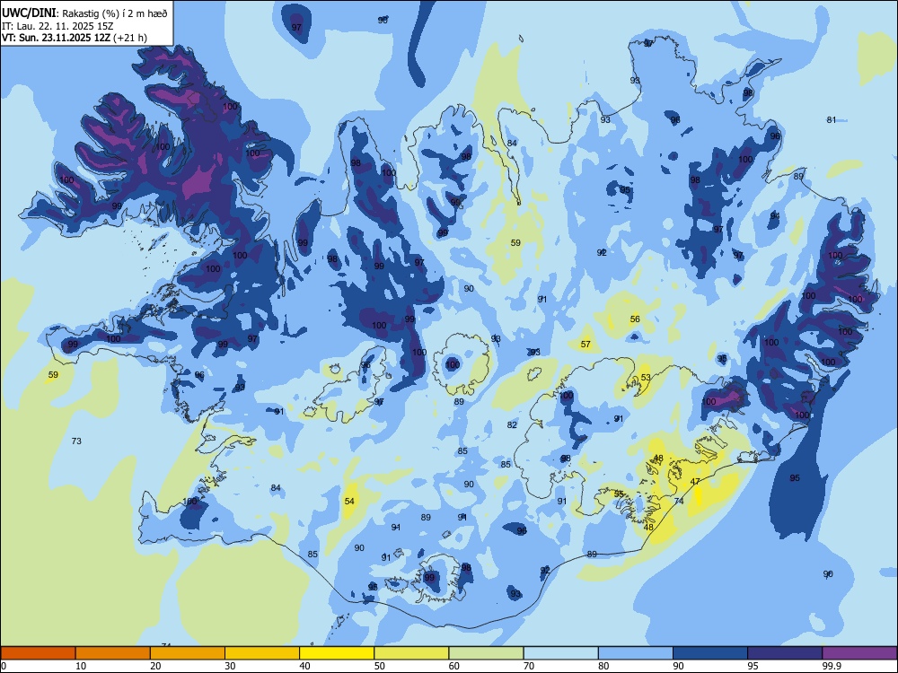Select the '81' value off the northeast coast
898x673 pixels.
coord(832,119)
